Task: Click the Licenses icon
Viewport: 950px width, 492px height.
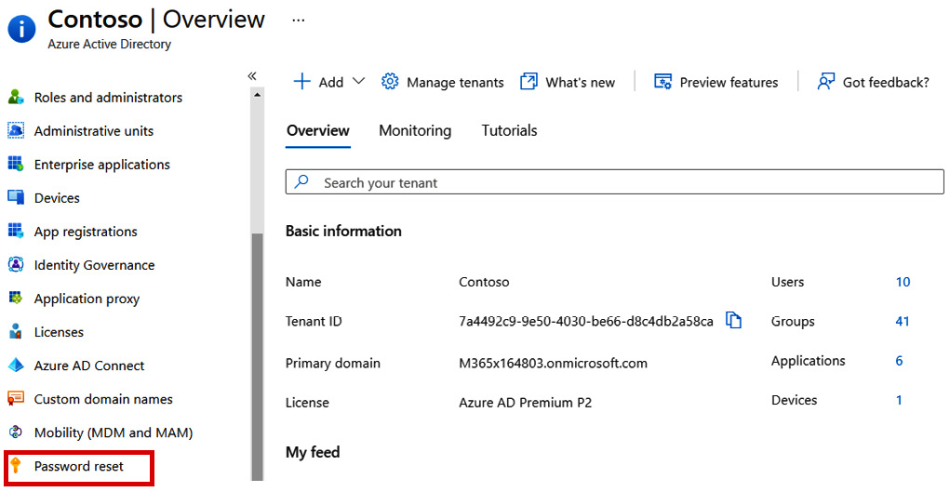Action: point(16,331)
